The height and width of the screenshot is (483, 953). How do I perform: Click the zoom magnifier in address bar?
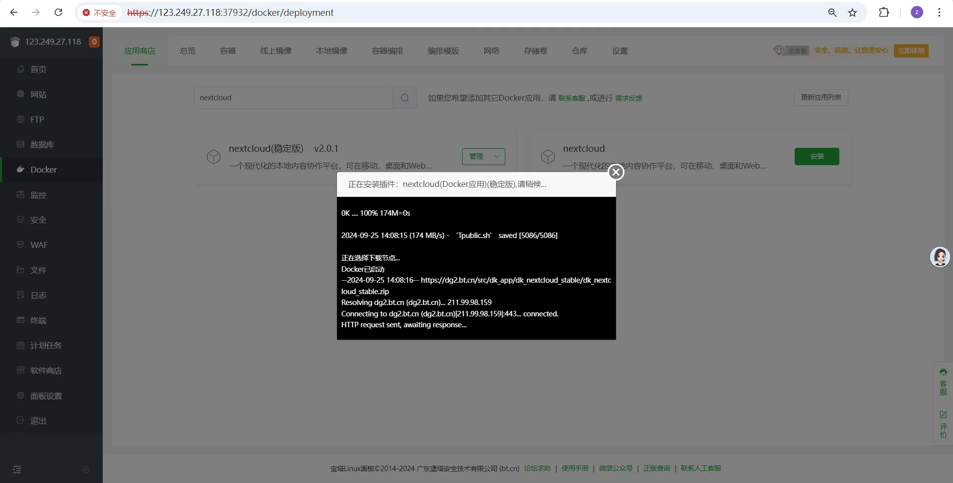(x=832, y=12)
